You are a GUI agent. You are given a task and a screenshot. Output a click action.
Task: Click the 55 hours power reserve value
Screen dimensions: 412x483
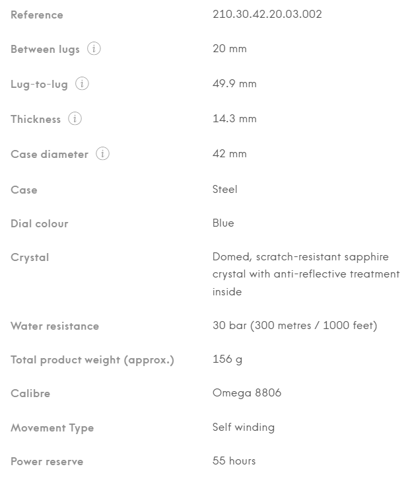point(234,461)
